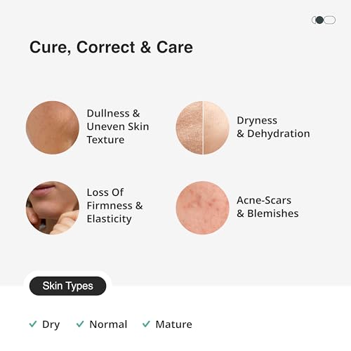Click the Cure, Correct & Care heading

[111, 48]
